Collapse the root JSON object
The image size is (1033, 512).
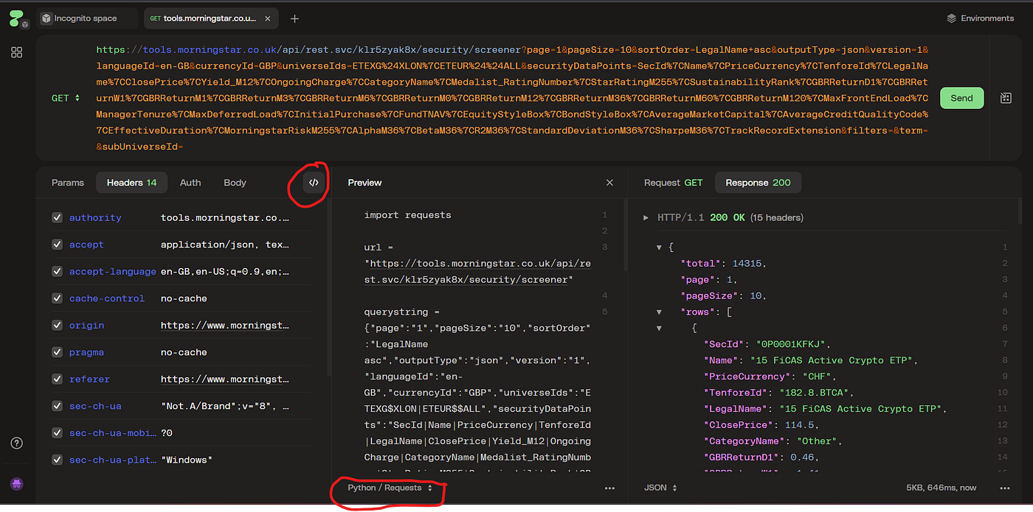pyautogui.click(x=659, y=248)
